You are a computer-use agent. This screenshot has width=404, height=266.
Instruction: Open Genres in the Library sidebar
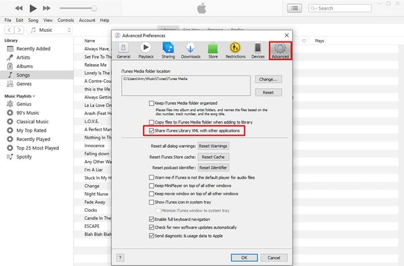[x=24, y=84]
